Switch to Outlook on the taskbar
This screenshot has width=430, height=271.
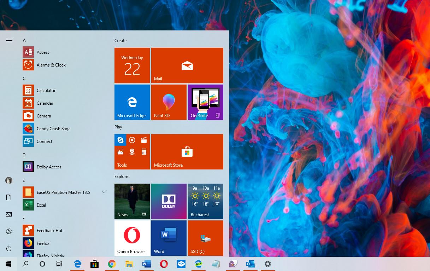(x=251, y=264)
